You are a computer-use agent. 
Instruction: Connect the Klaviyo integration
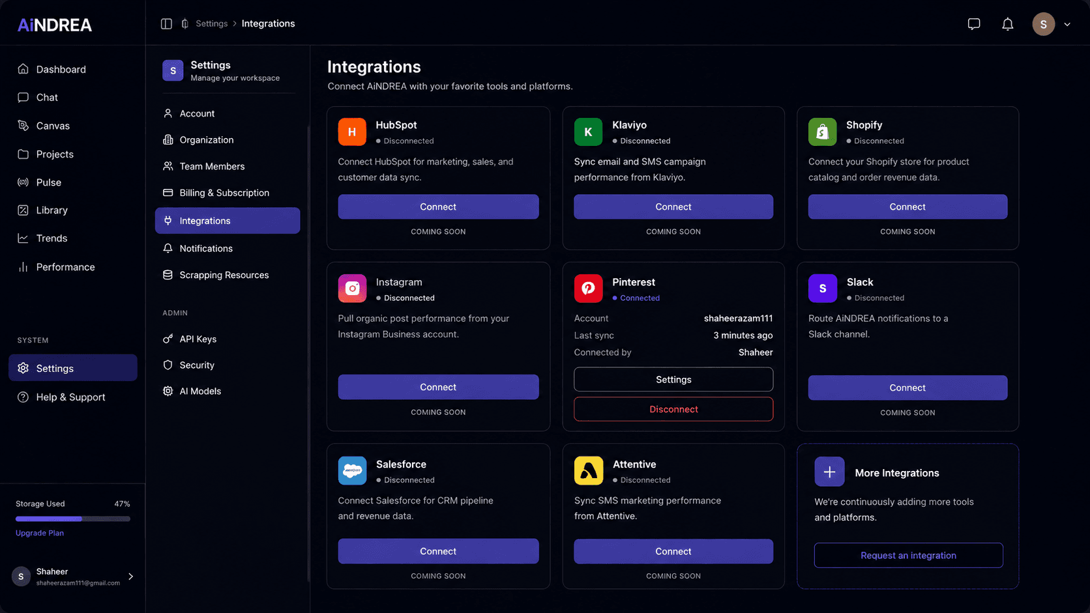click(673, 207)
